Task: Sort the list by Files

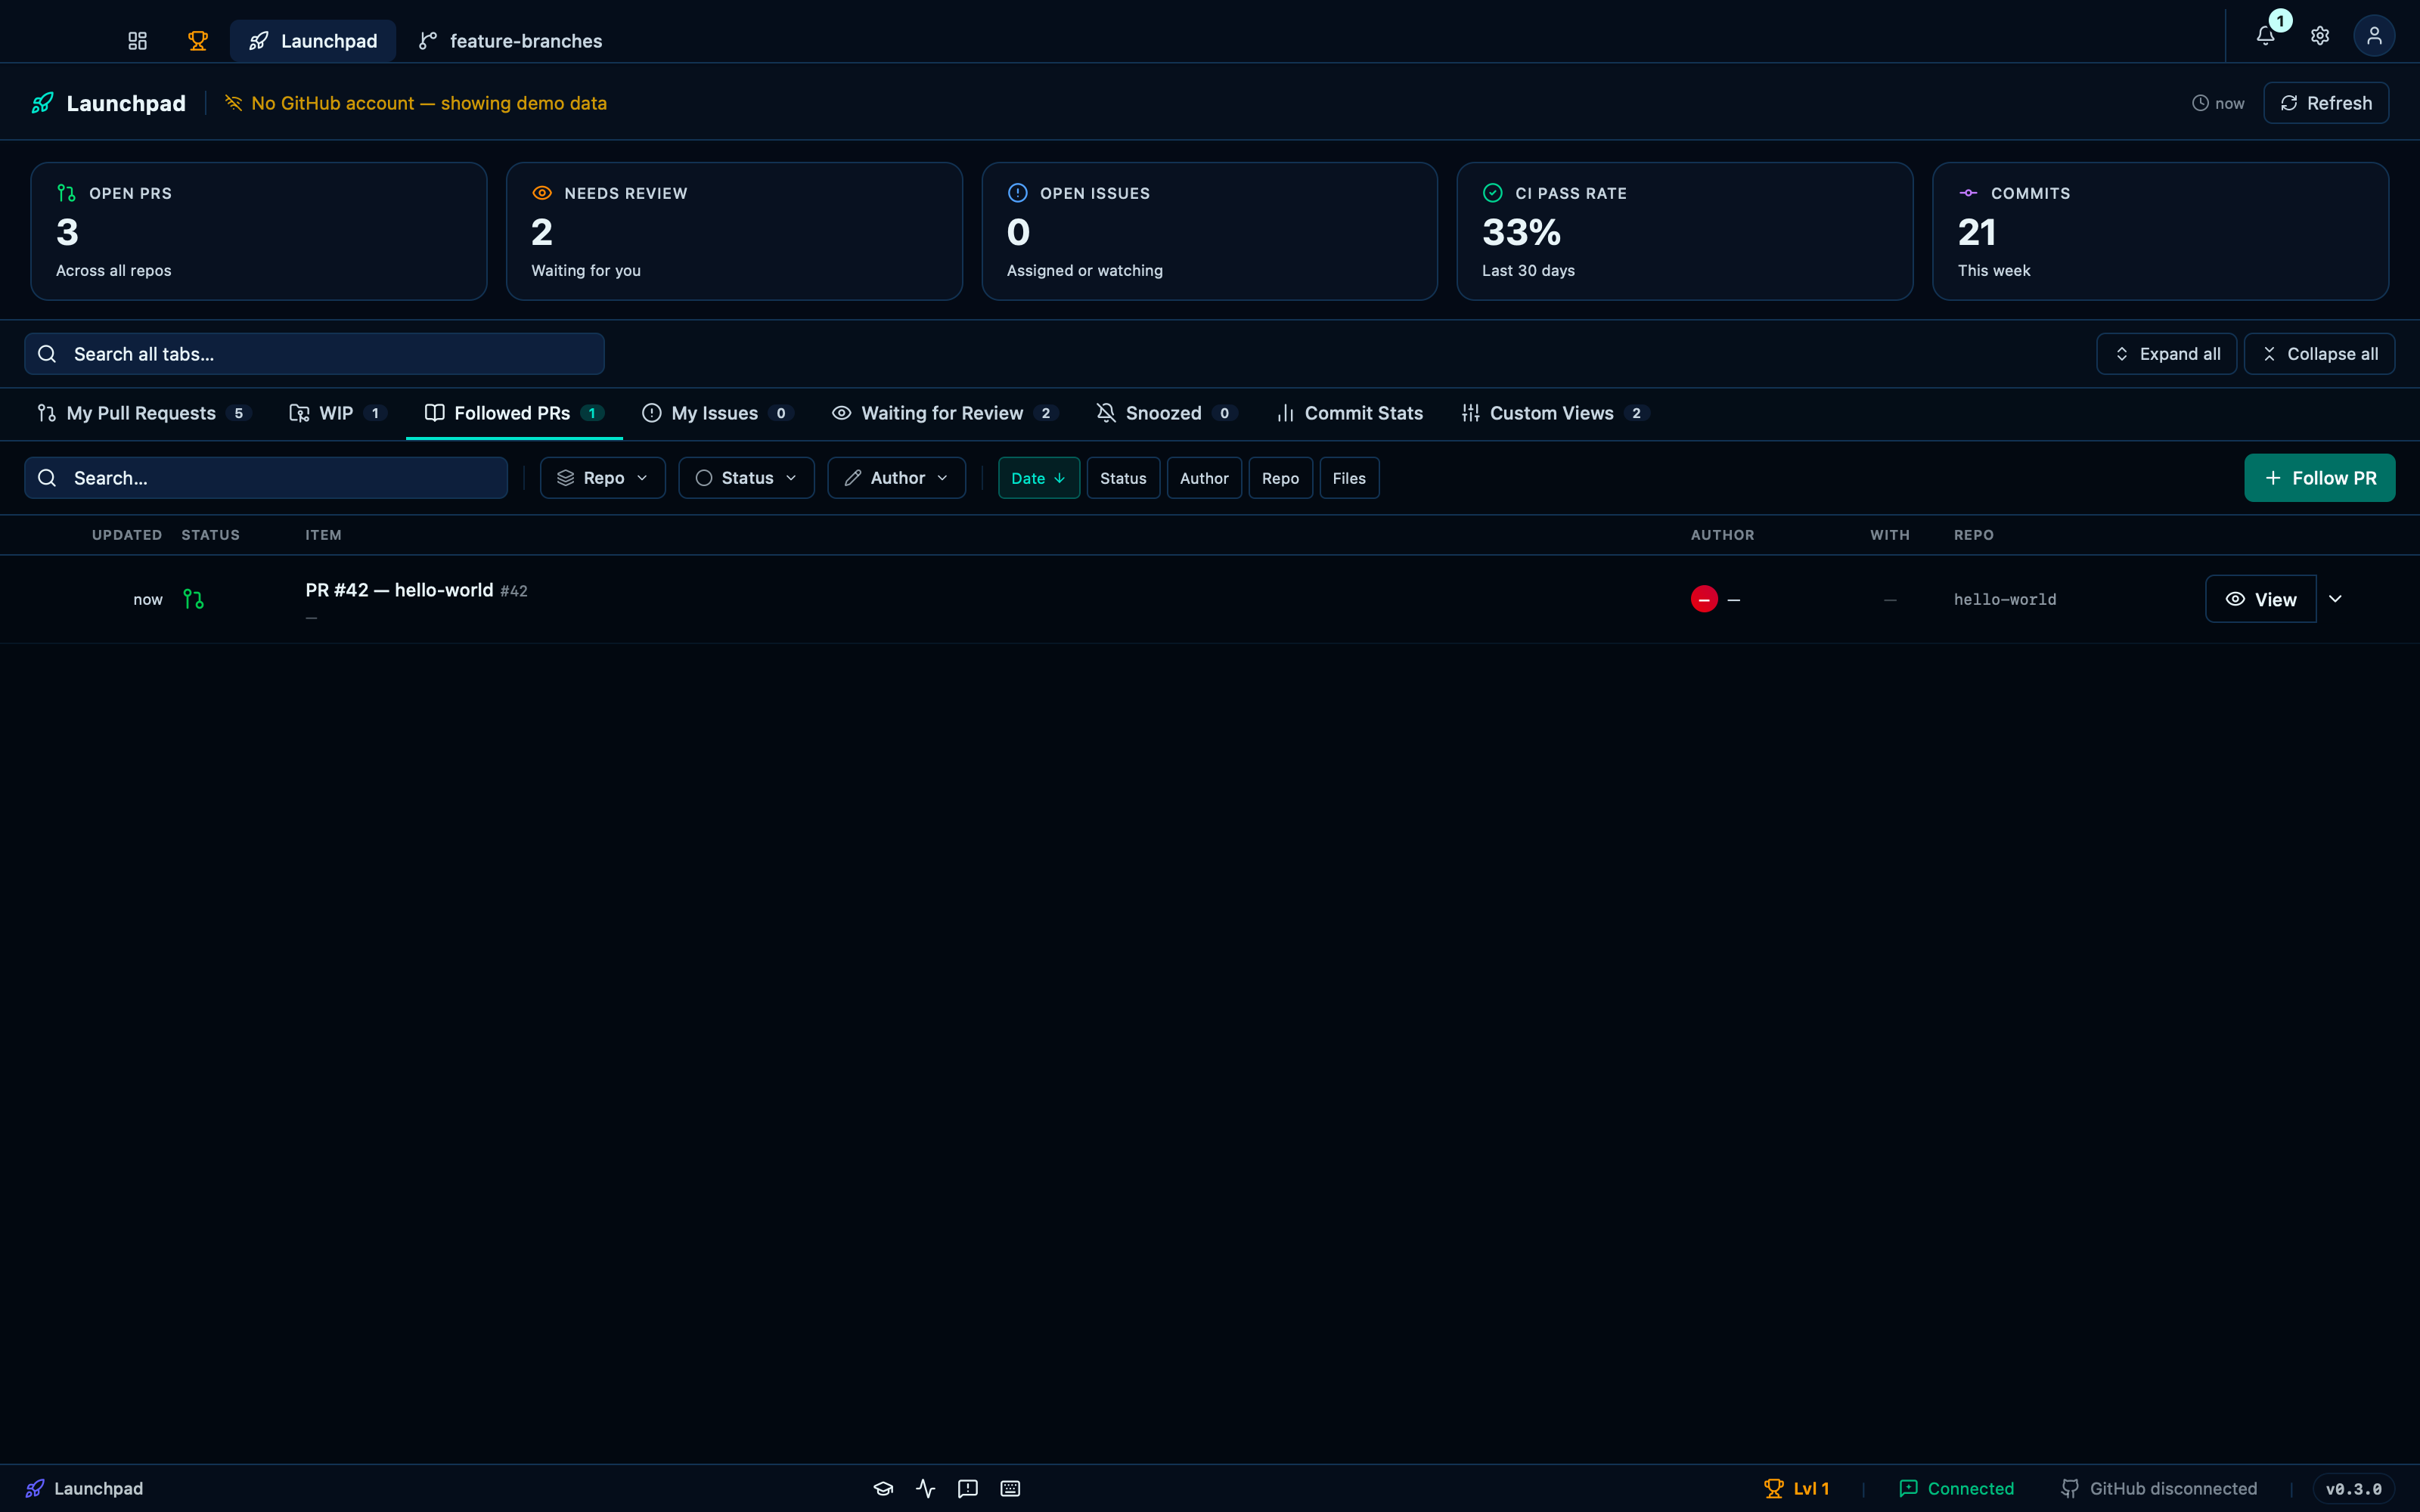Action: coord(1349,478)
